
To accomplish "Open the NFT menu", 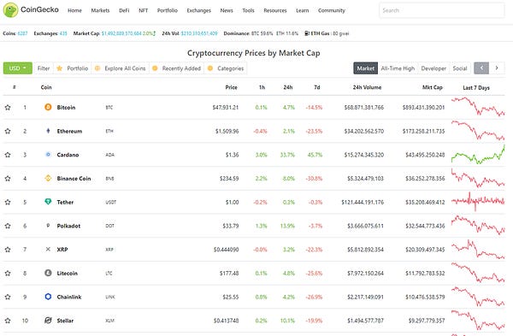I will point(143,10).
